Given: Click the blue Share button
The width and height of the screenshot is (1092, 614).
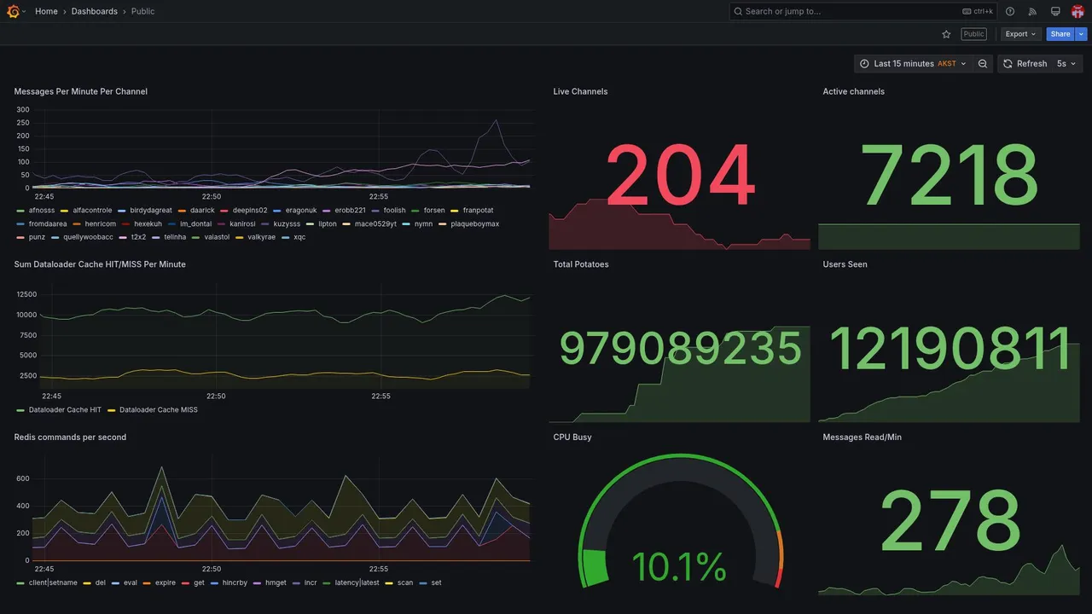Looking at the screenshot, I should tap(1060, 34).
